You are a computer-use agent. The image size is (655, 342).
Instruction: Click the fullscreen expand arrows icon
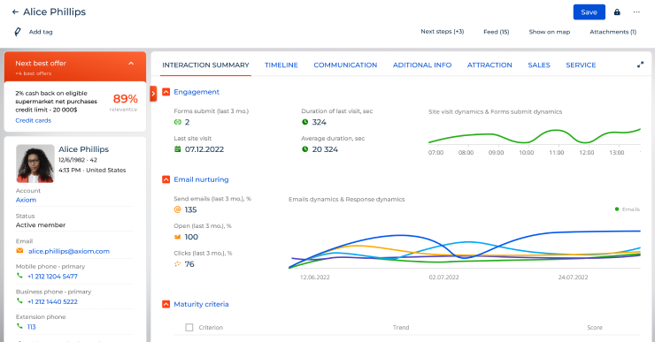point(640,65)
